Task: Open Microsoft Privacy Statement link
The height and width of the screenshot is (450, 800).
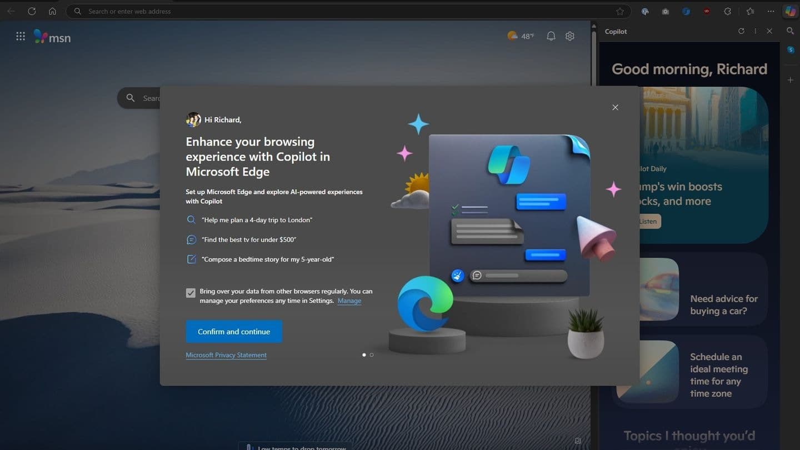Action: tap(226, 355)
